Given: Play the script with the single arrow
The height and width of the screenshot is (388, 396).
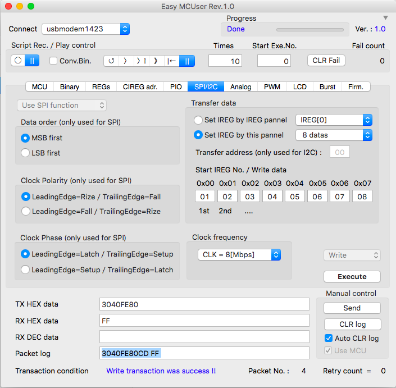Looking at the screenshot, I should (x=125, y=61).
